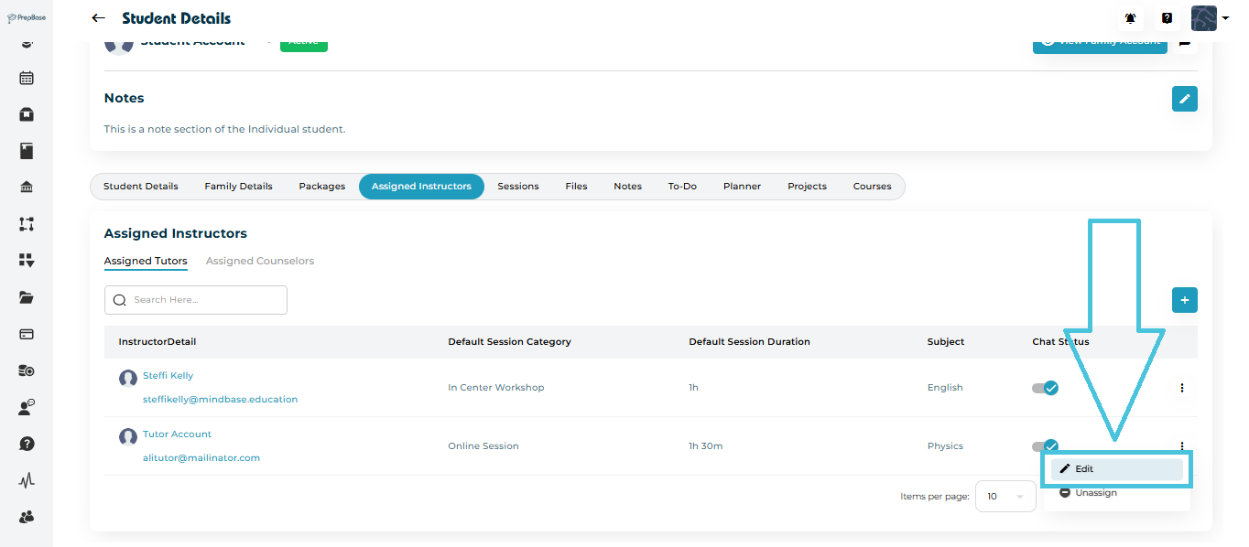Viewport: 1249px width, 547px height.
Task: Expand the profile avatar dropdown arrow
Action: pos(1225,18)
